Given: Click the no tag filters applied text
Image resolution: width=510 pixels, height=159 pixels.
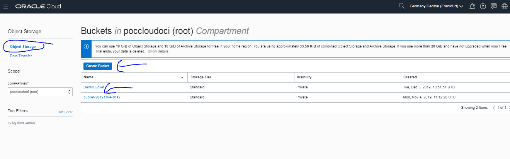Looking at the screenshot, I should pos(22,123).
